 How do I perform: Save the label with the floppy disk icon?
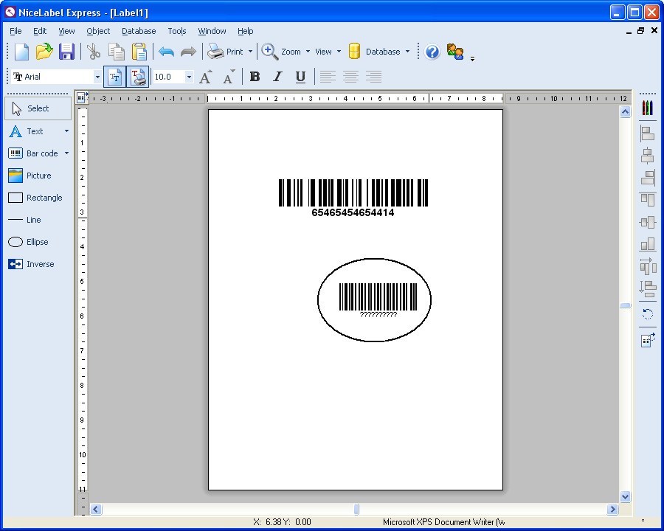tap(66, 52)
